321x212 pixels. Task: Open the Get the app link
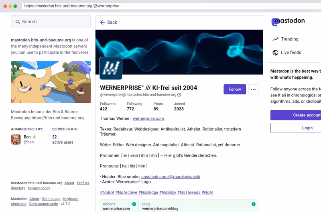pos(51,199)
